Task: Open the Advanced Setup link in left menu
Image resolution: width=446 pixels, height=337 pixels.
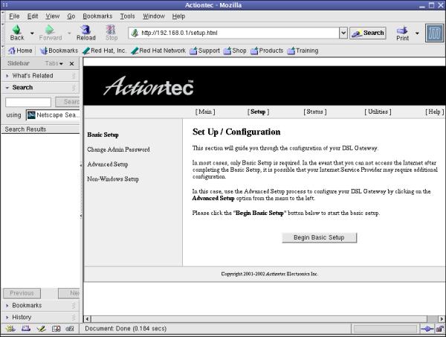Action: pos(108,164)
